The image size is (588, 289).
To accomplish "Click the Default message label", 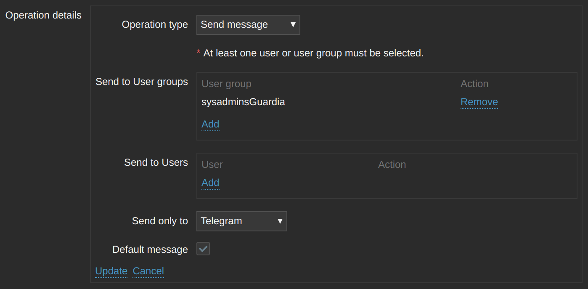I will pos(150,250).
